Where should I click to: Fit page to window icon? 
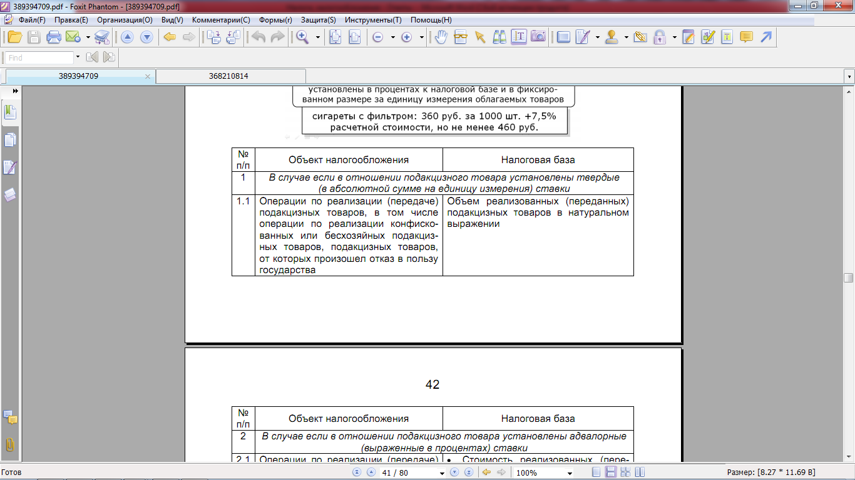pos(335,37)
